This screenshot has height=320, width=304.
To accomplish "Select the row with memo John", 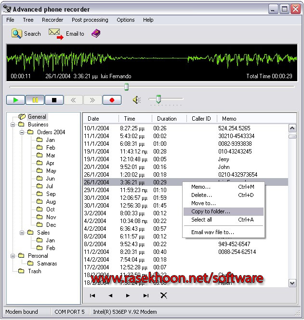I will coord(185,167).
